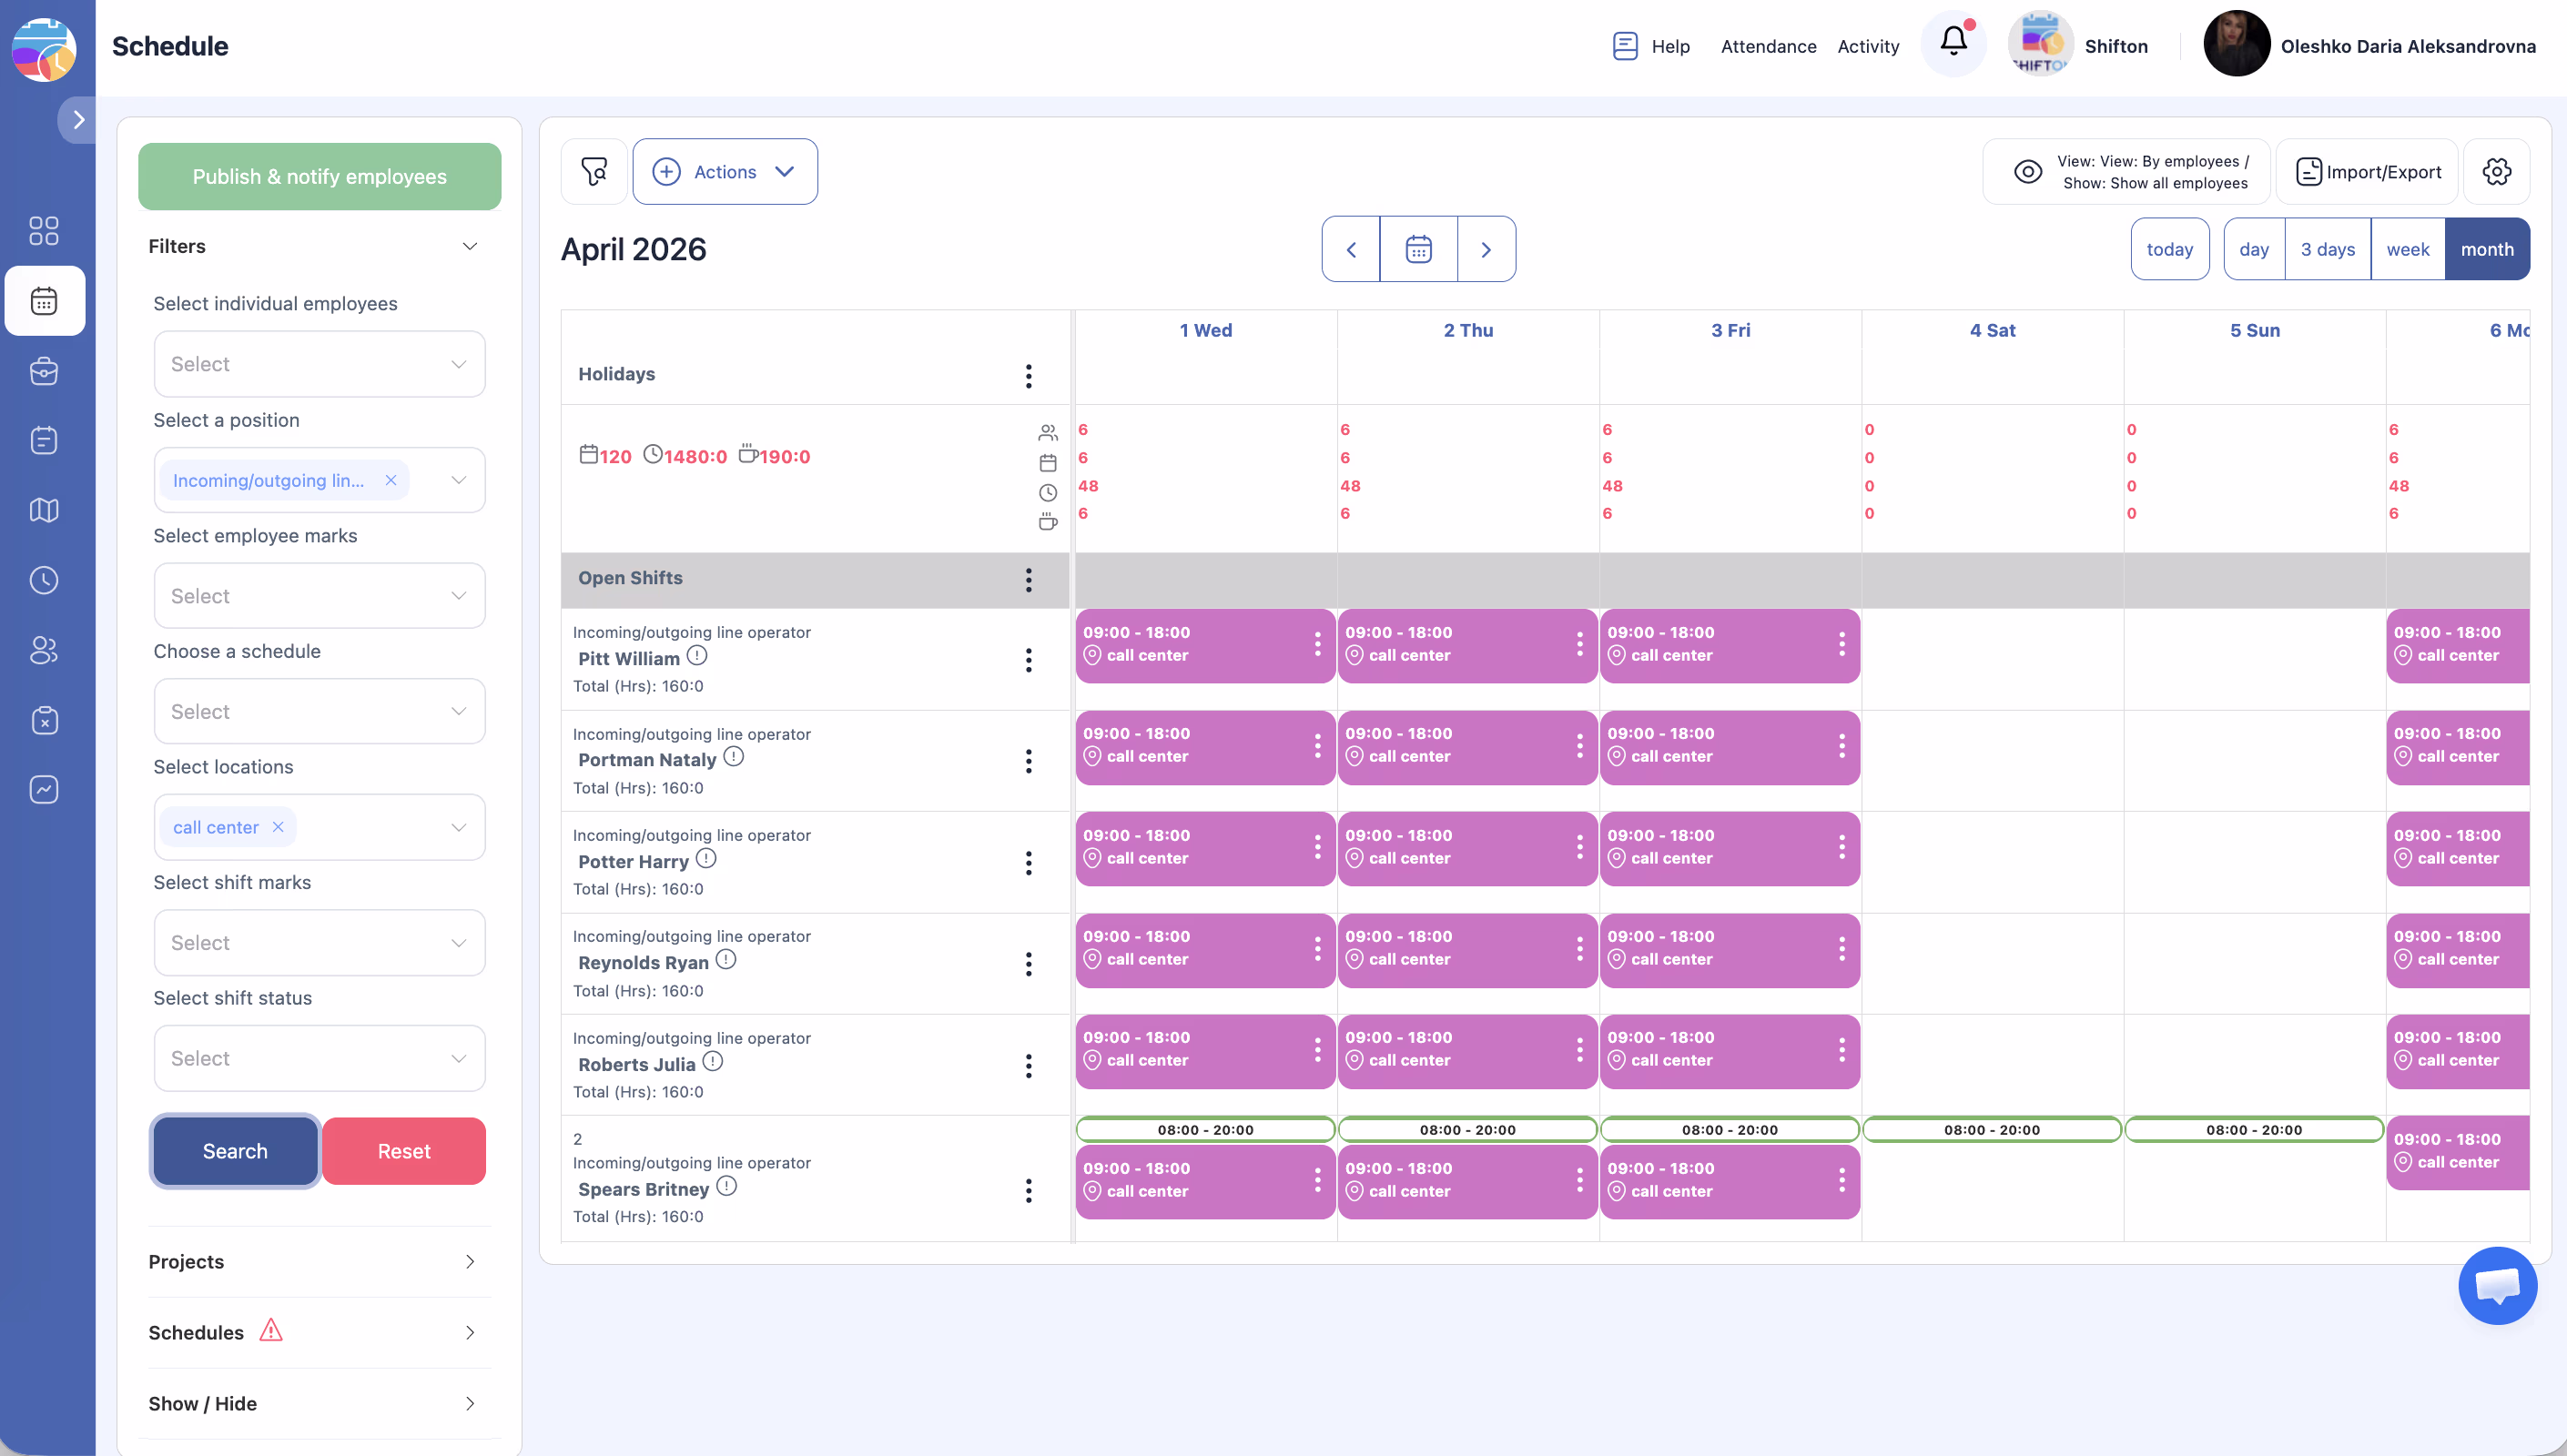
Task: Open the Actions dropdown
Action: pos(724,172)
